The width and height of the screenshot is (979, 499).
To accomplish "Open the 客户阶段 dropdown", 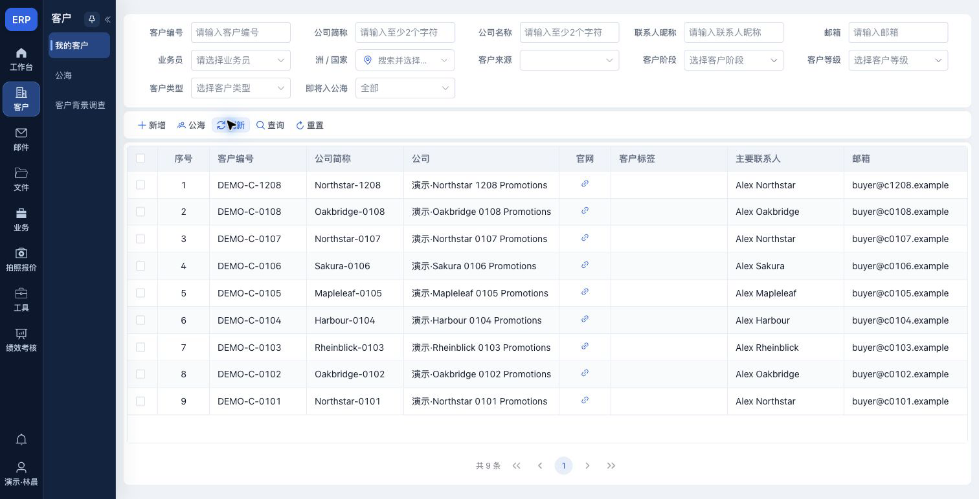I will (x=734, y=60).
